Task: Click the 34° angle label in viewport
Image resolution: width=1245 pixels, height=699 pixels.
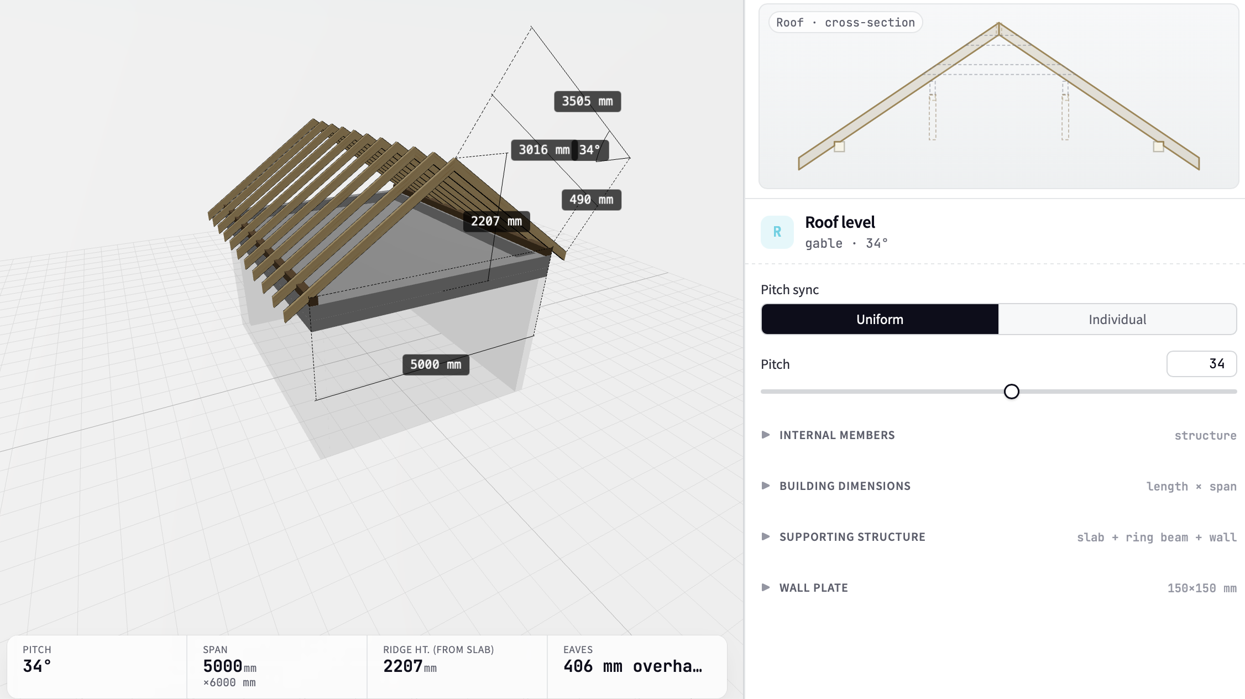Action: (590, 150)
